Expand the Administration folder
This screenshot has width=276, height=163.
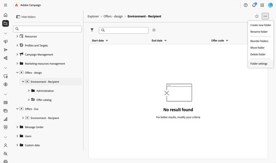[x=29, y=91]
